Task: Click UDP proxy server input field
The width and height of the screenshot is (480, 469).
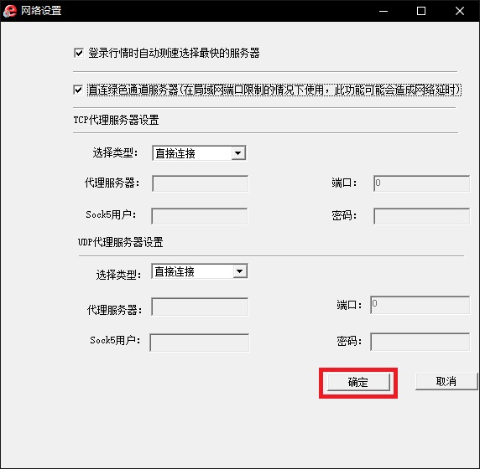Action: [x=200, y=307]
